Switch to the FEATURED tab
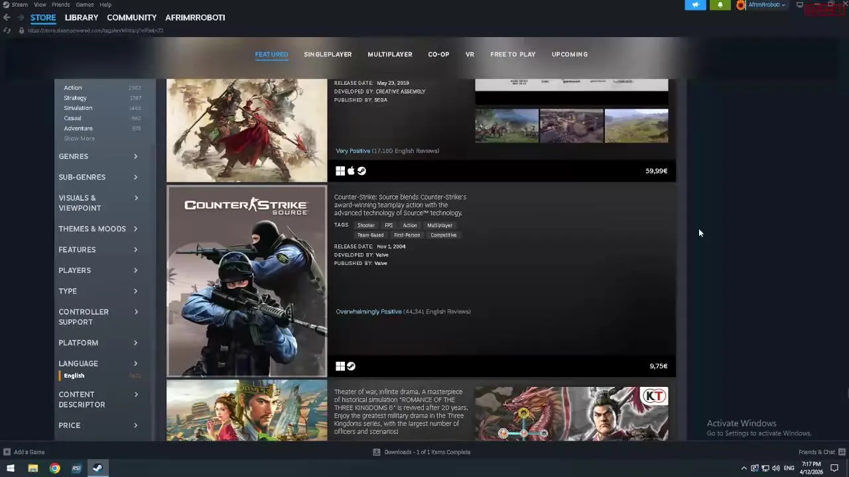Screen dimensions: 849x477 pos(271,54)
